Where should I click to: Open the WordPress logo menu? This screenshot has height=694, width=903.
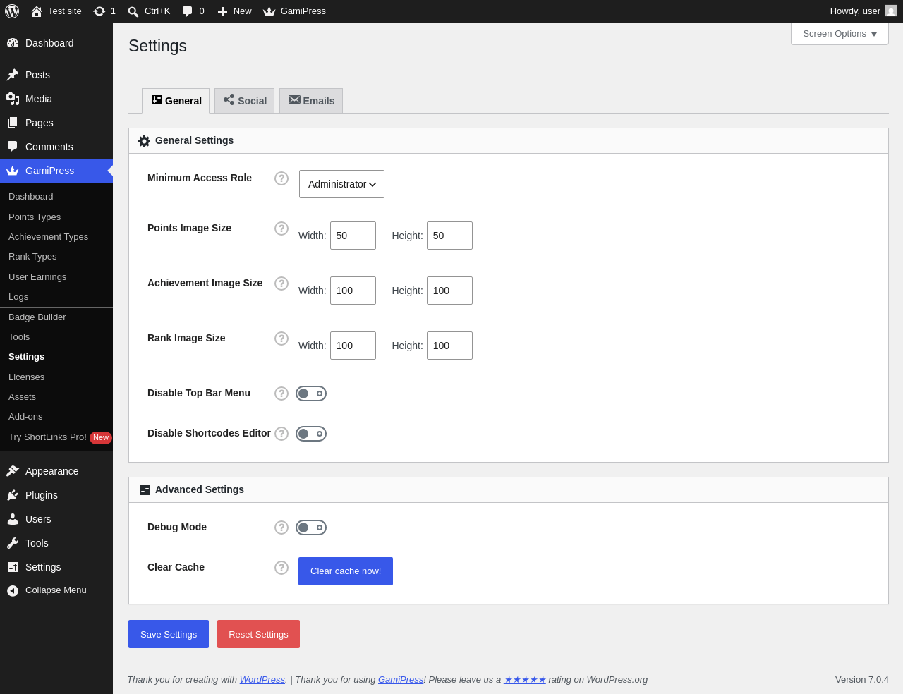click(12, 11)
